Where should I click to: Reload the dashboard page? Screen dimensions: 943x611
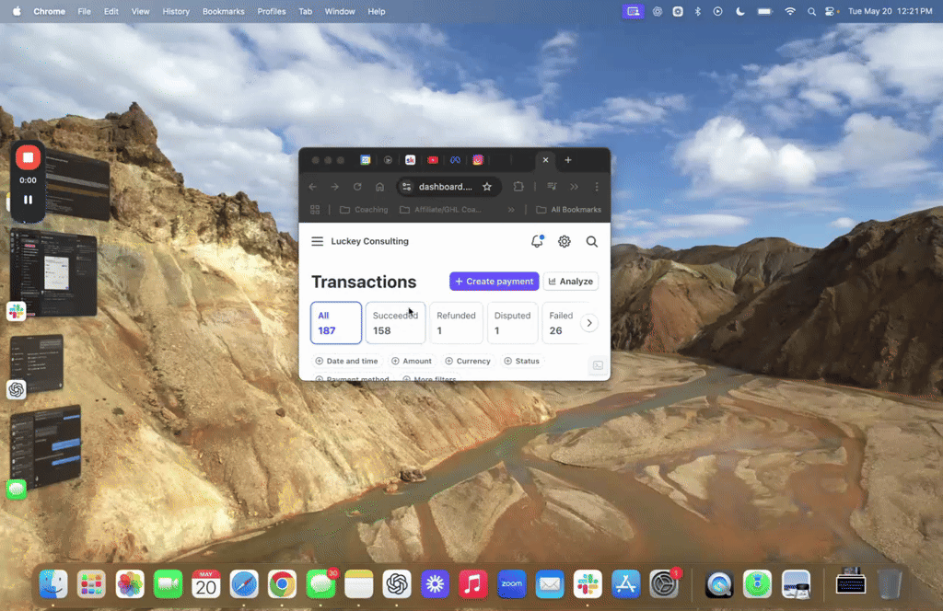coord(357,187)
